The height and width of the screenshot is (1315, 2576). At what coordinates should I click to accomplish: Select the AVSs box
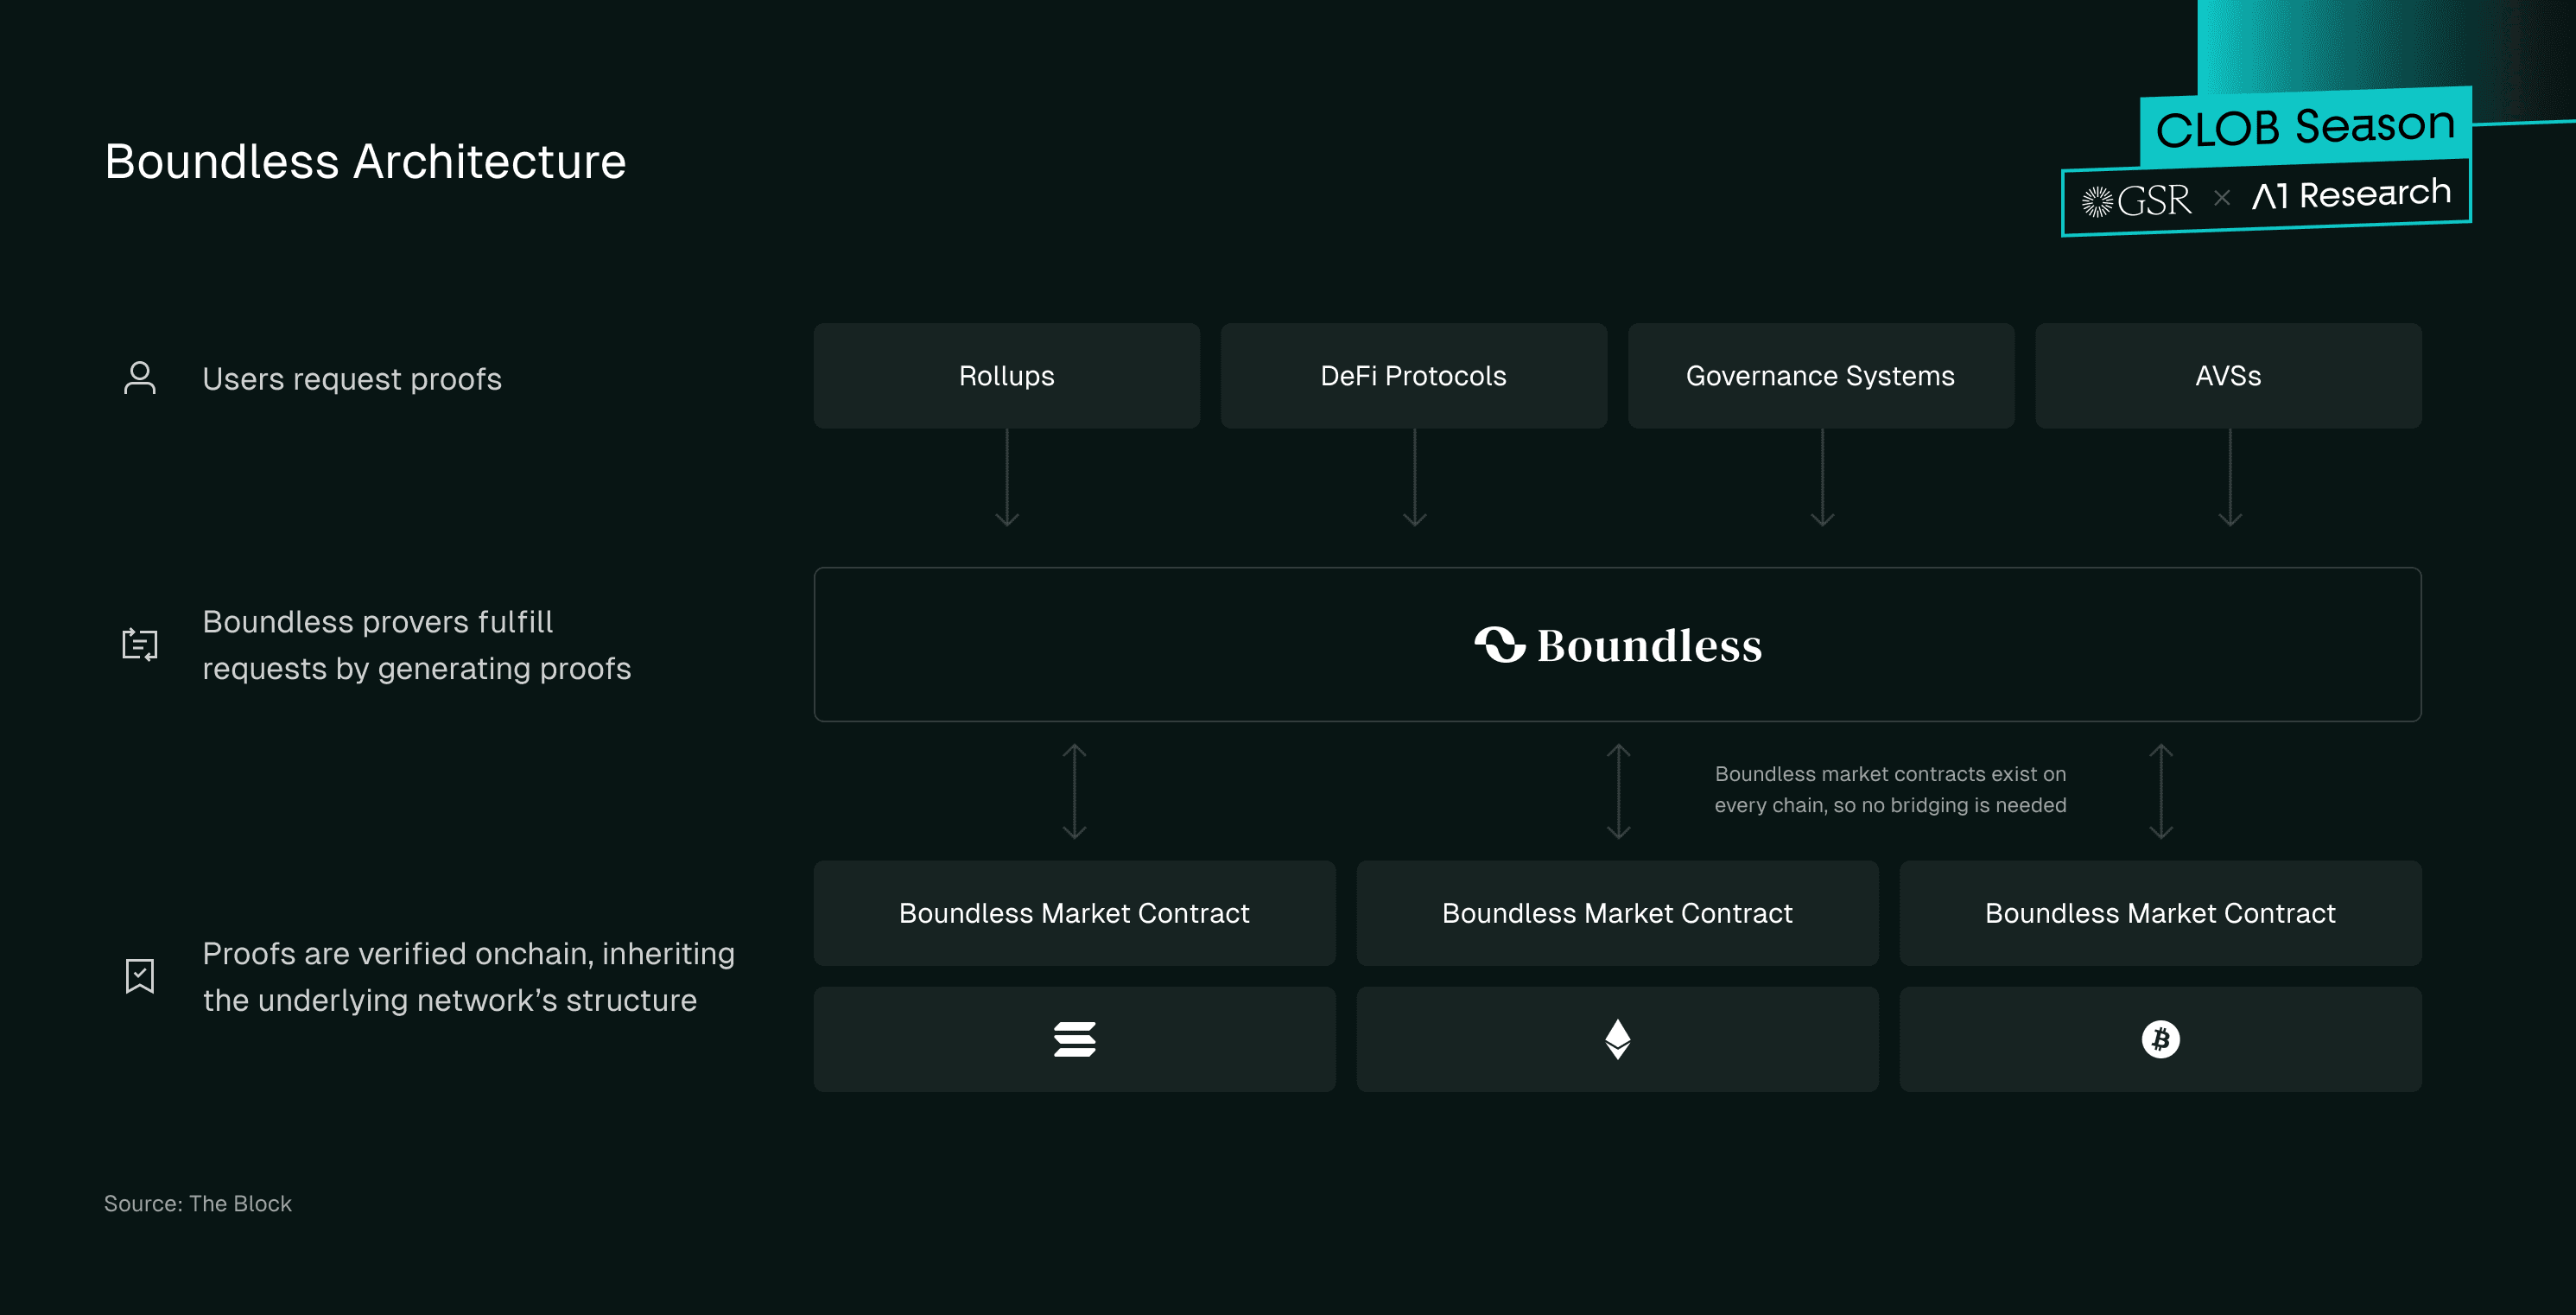click(x=2228, y=376)
